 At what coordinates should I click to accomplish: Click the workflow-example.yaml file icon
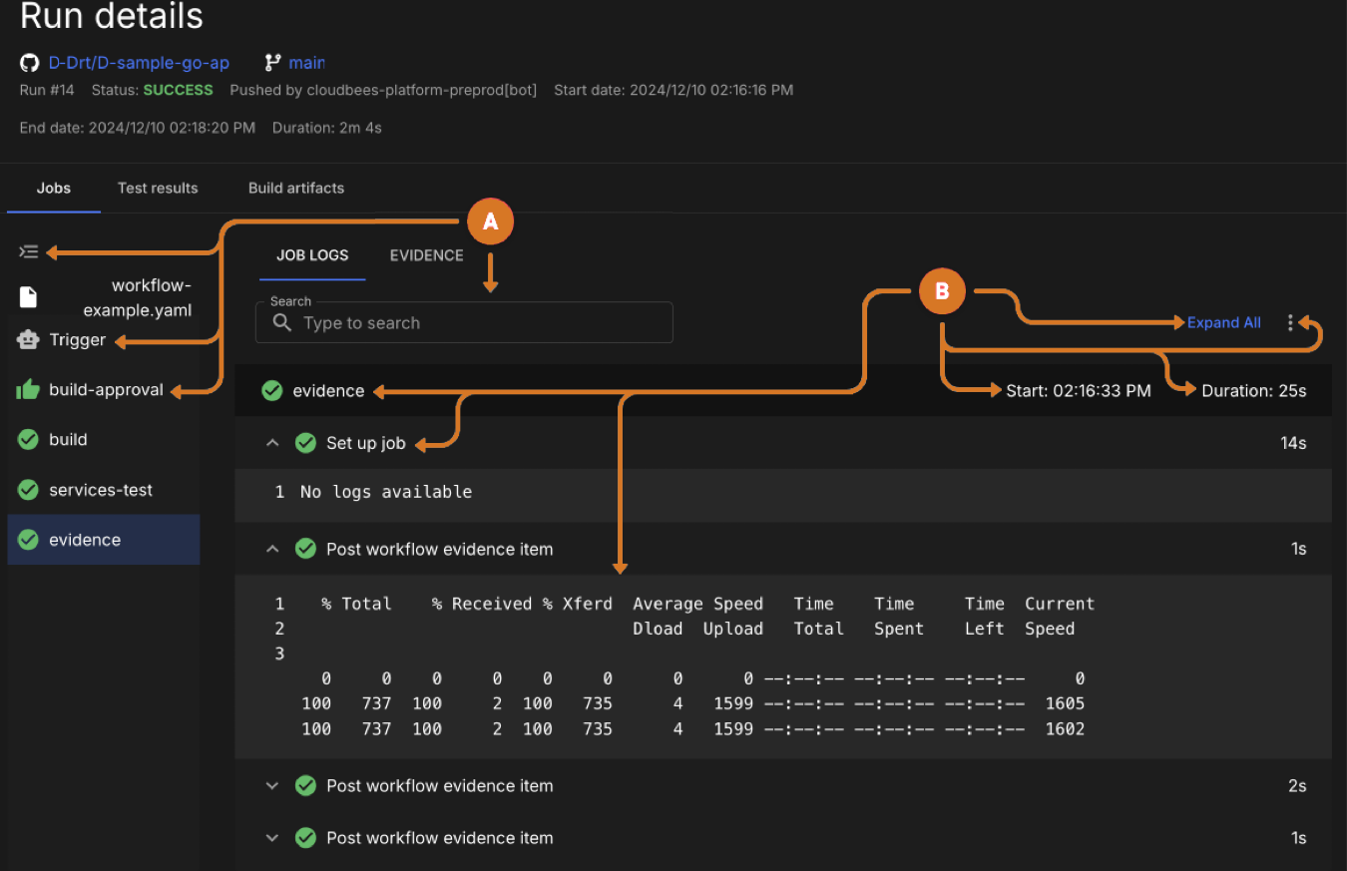pos(28,297)
